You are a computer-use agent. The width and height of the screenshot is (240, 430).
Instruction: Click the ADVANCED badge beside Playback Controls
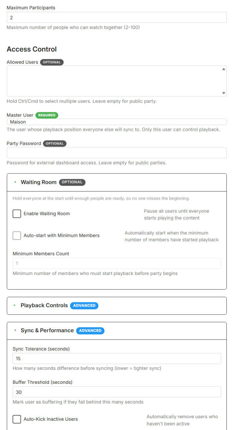84,306
